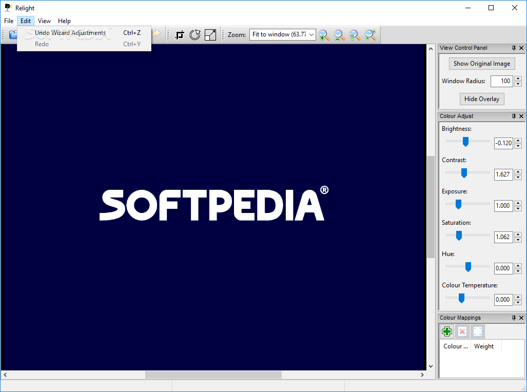Click the Saturation value field 1.062
The image size is (527, 392).
point(503,237)
